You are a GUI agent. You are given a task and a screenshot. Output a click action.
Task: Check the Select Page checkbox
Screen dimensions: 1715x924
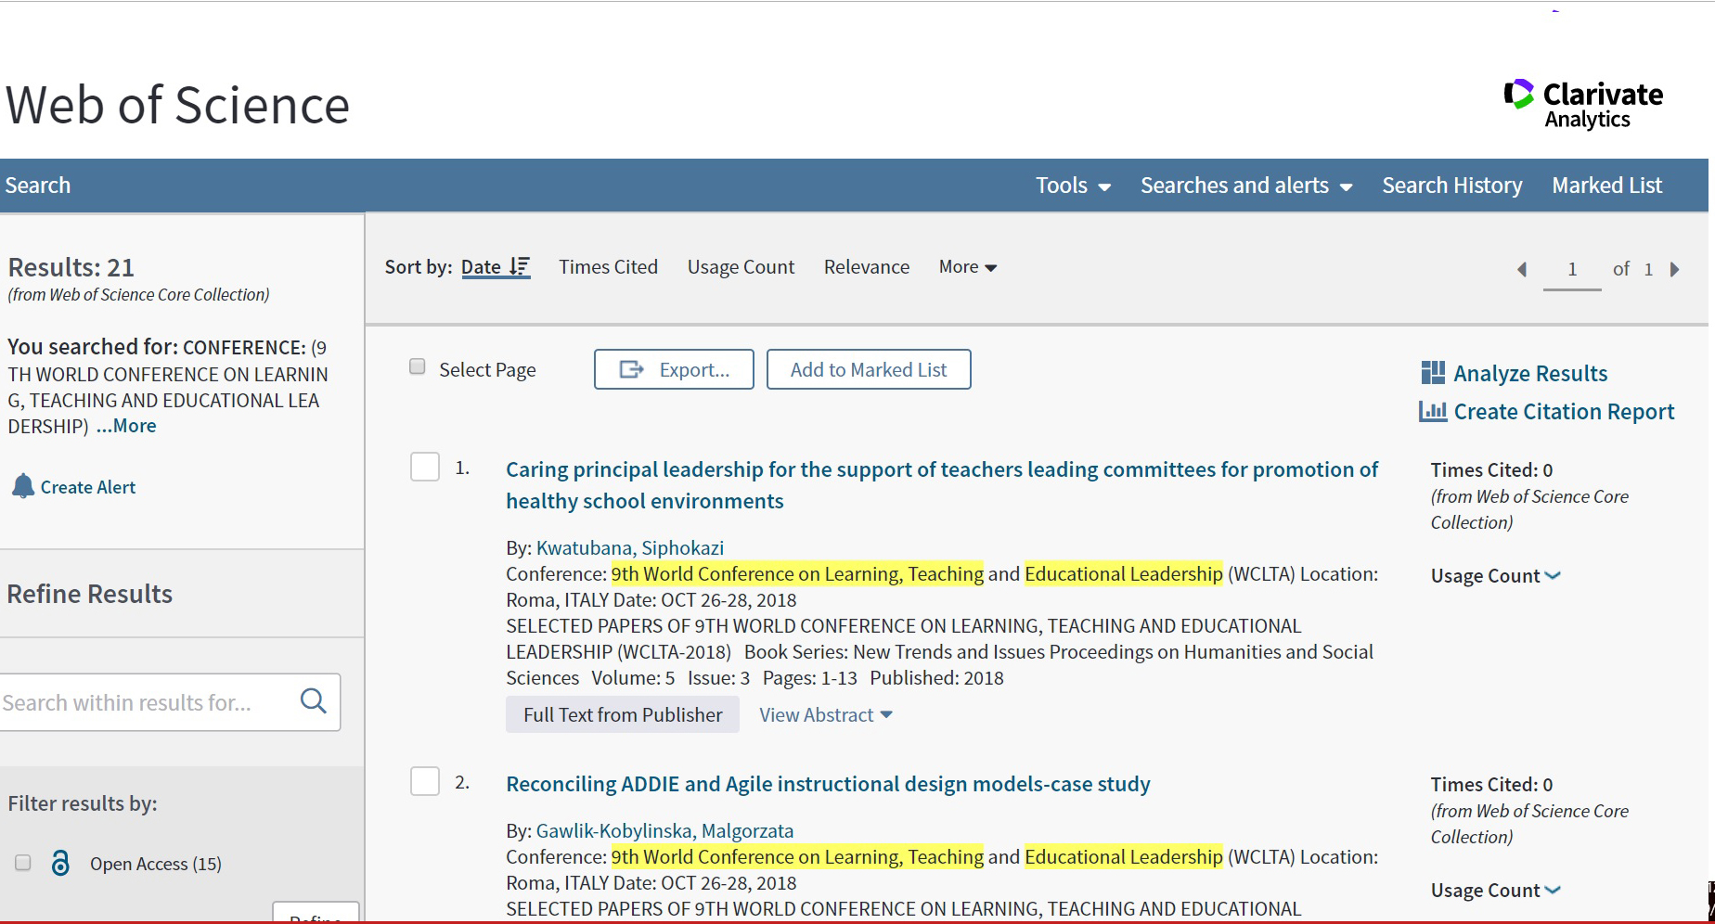click(418, 367)
